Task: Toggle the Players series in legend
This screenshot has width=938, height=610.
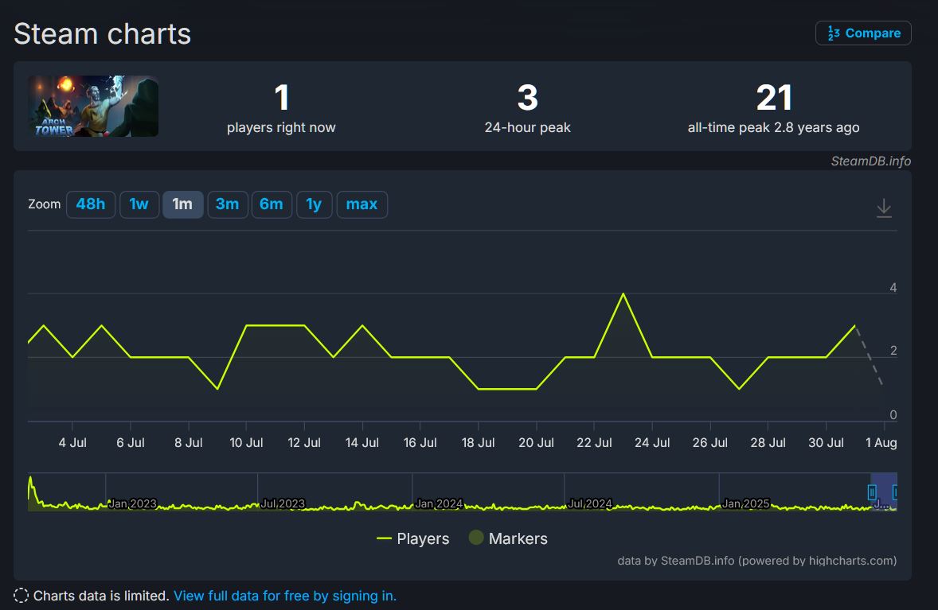Action: pyautogui.click(x=412, y=538)
